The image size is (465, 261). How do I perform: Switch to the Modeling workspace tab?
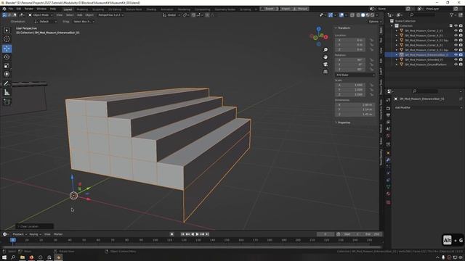82,9
